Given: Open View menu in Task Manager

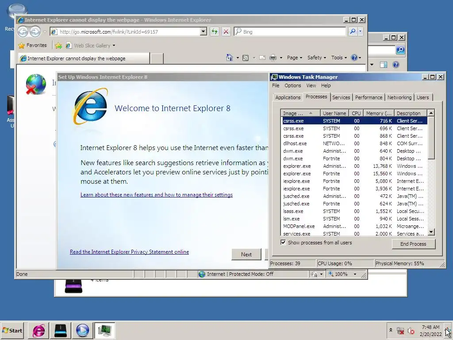Looking at the screenshot, I should (x=311, y=85).
